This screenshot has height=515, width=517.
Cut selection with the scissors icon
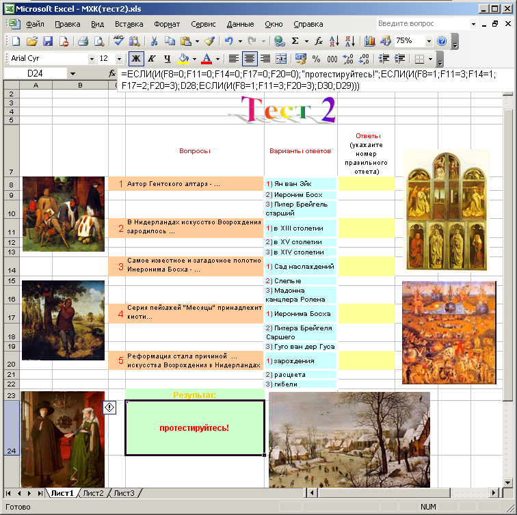tap(154, 41)
